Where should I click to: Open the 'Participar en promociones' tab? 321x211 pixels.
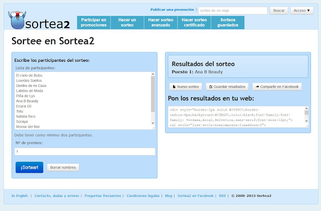click(94, 23)
